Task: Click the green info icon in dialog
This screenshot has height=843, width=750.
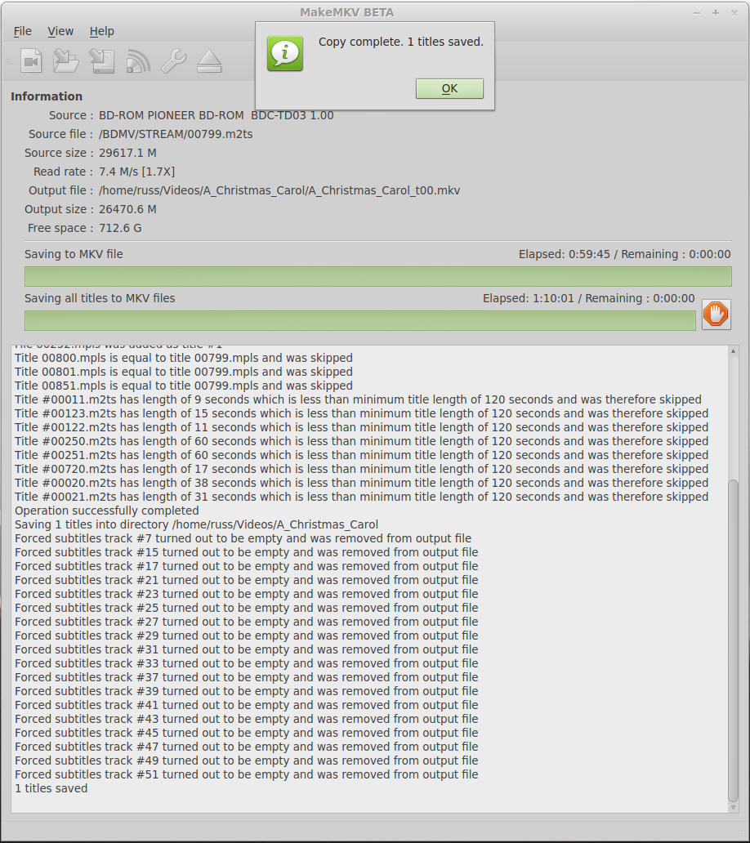Action: (285, 53)
